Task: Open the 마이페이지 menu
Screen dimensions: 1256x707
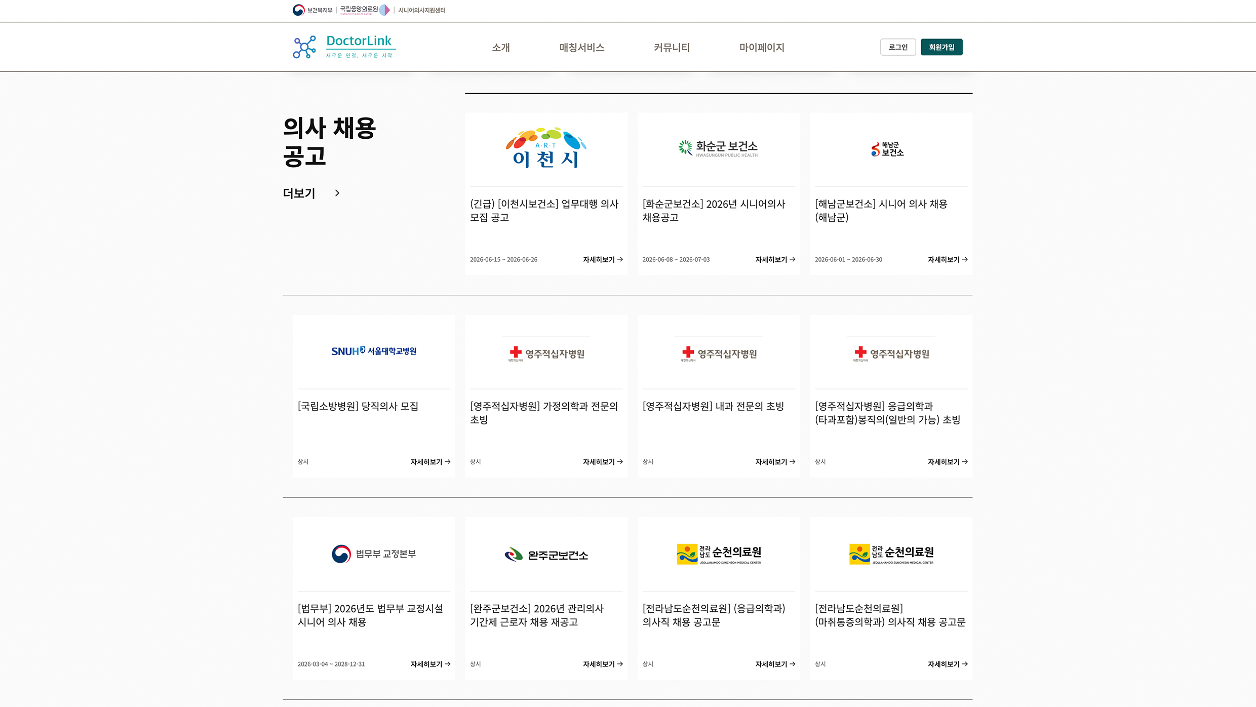Action: 762,48
